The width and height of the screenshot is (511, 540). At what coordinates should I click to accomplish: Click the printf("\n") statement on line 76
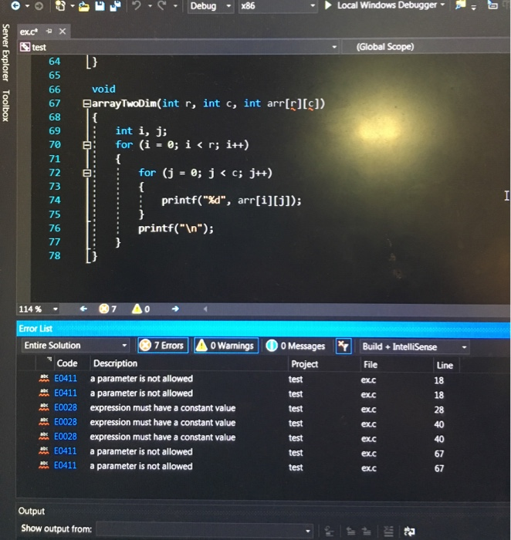coord(176,228)
